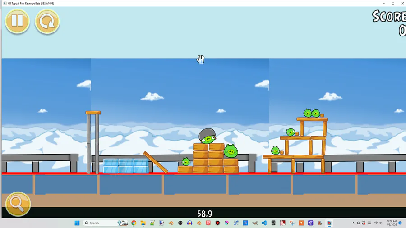Click the large pig beside the crate stack

(231, 151)
